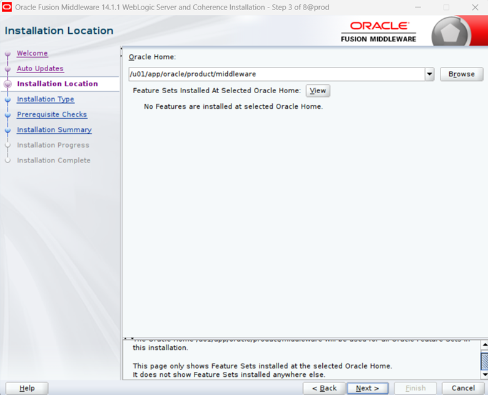Screen dimensions: 488x395
Task: Click the Oracle installer icon in the title bar
Action: point(6,7)
